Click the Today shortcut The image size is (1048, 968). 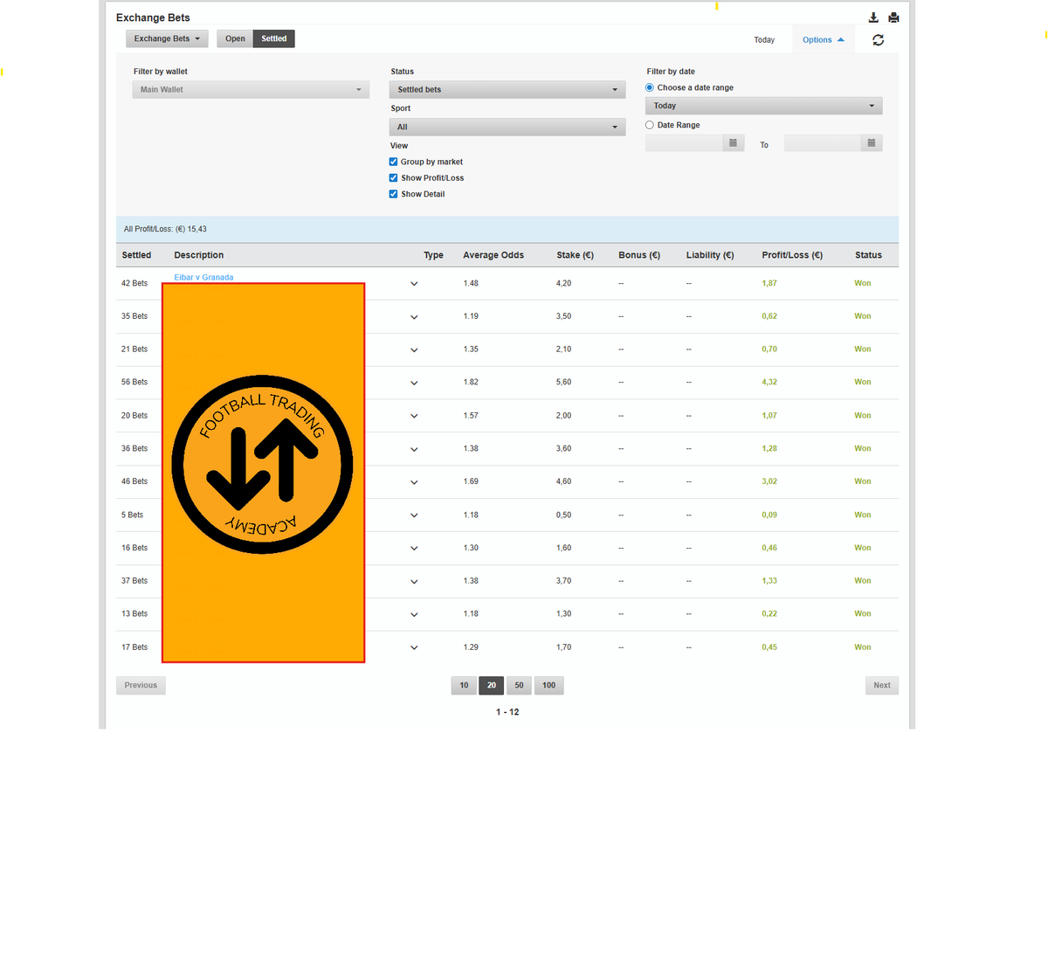[764, 40]
